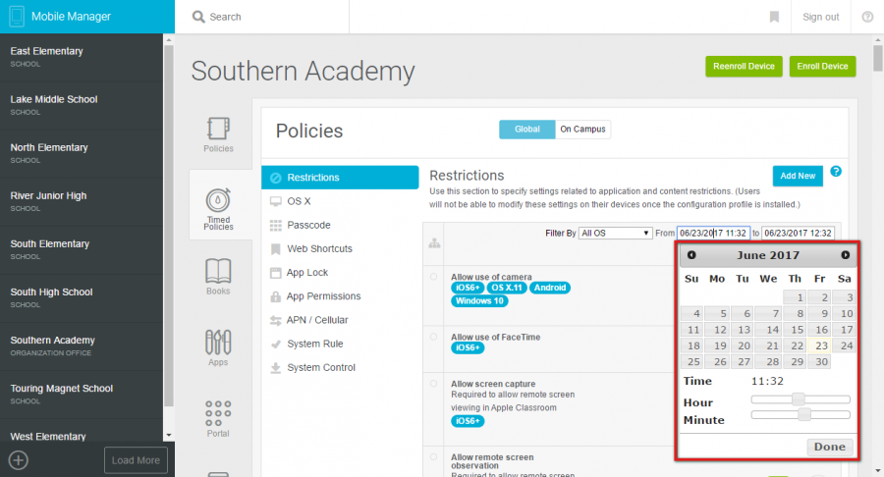Click the bookmark icon in top bar

[774, 17]
